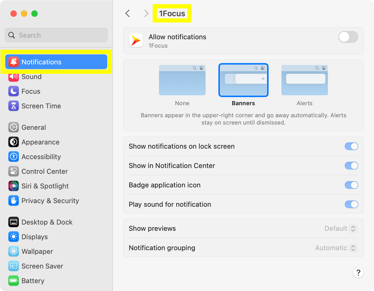Go forward with the right chevron

(x=146, y=14)
